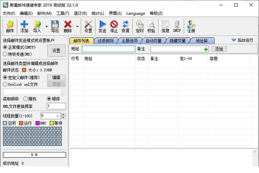Select 特快专递(MX) radio button
Screen dimensions: 259x173
click(5, 54)
